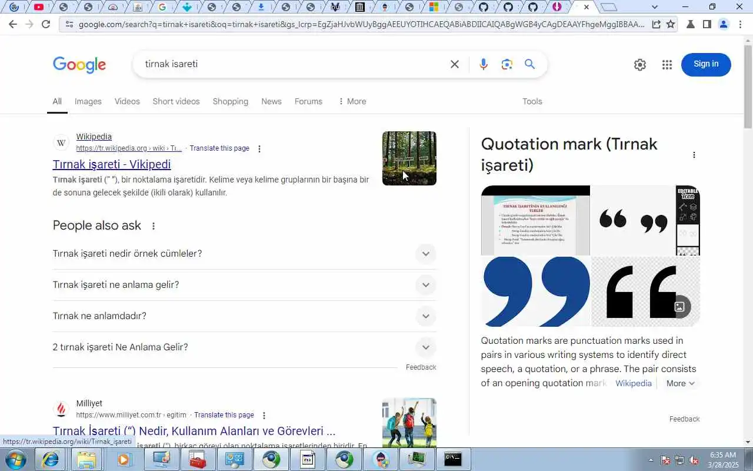Open Wikipedia source link in knowledge panel
Screen dimensions: 753x471
(634, 383)
